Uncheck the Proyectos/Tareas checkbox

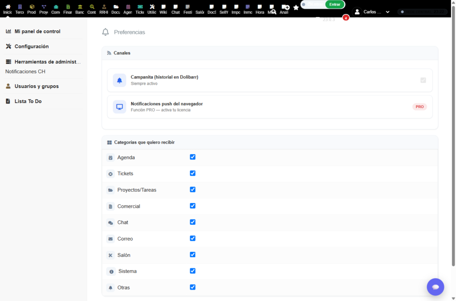[x=192, y=190]
